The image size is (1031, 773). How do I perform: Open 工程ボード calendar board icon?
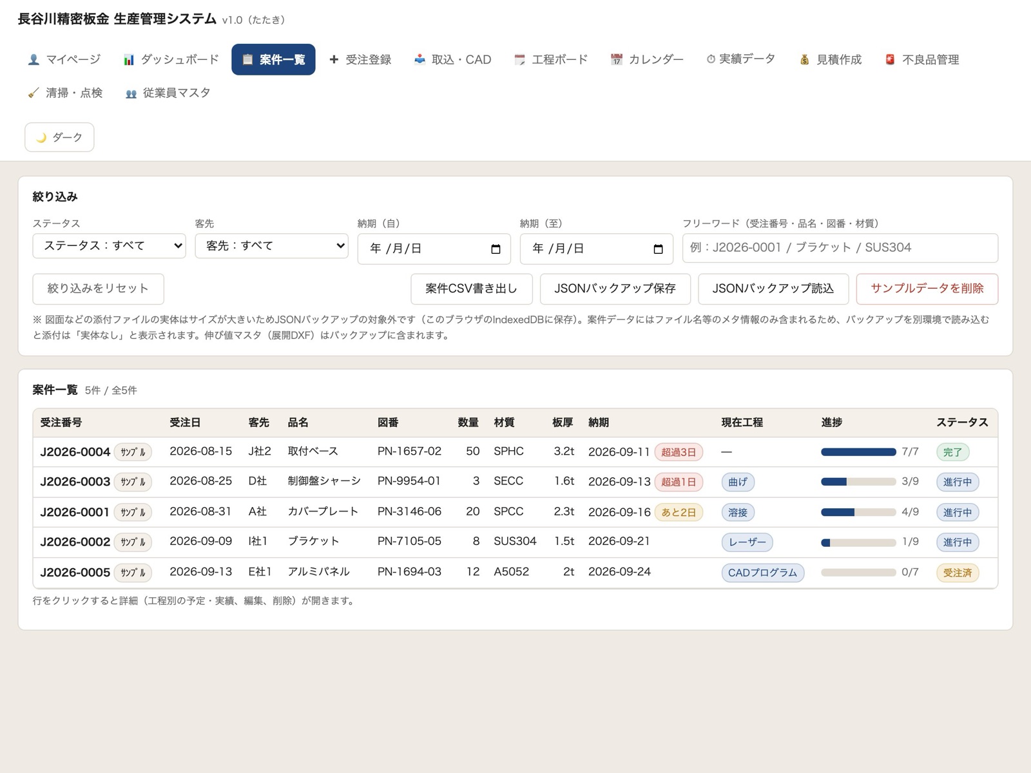click(x=519, y=60)
